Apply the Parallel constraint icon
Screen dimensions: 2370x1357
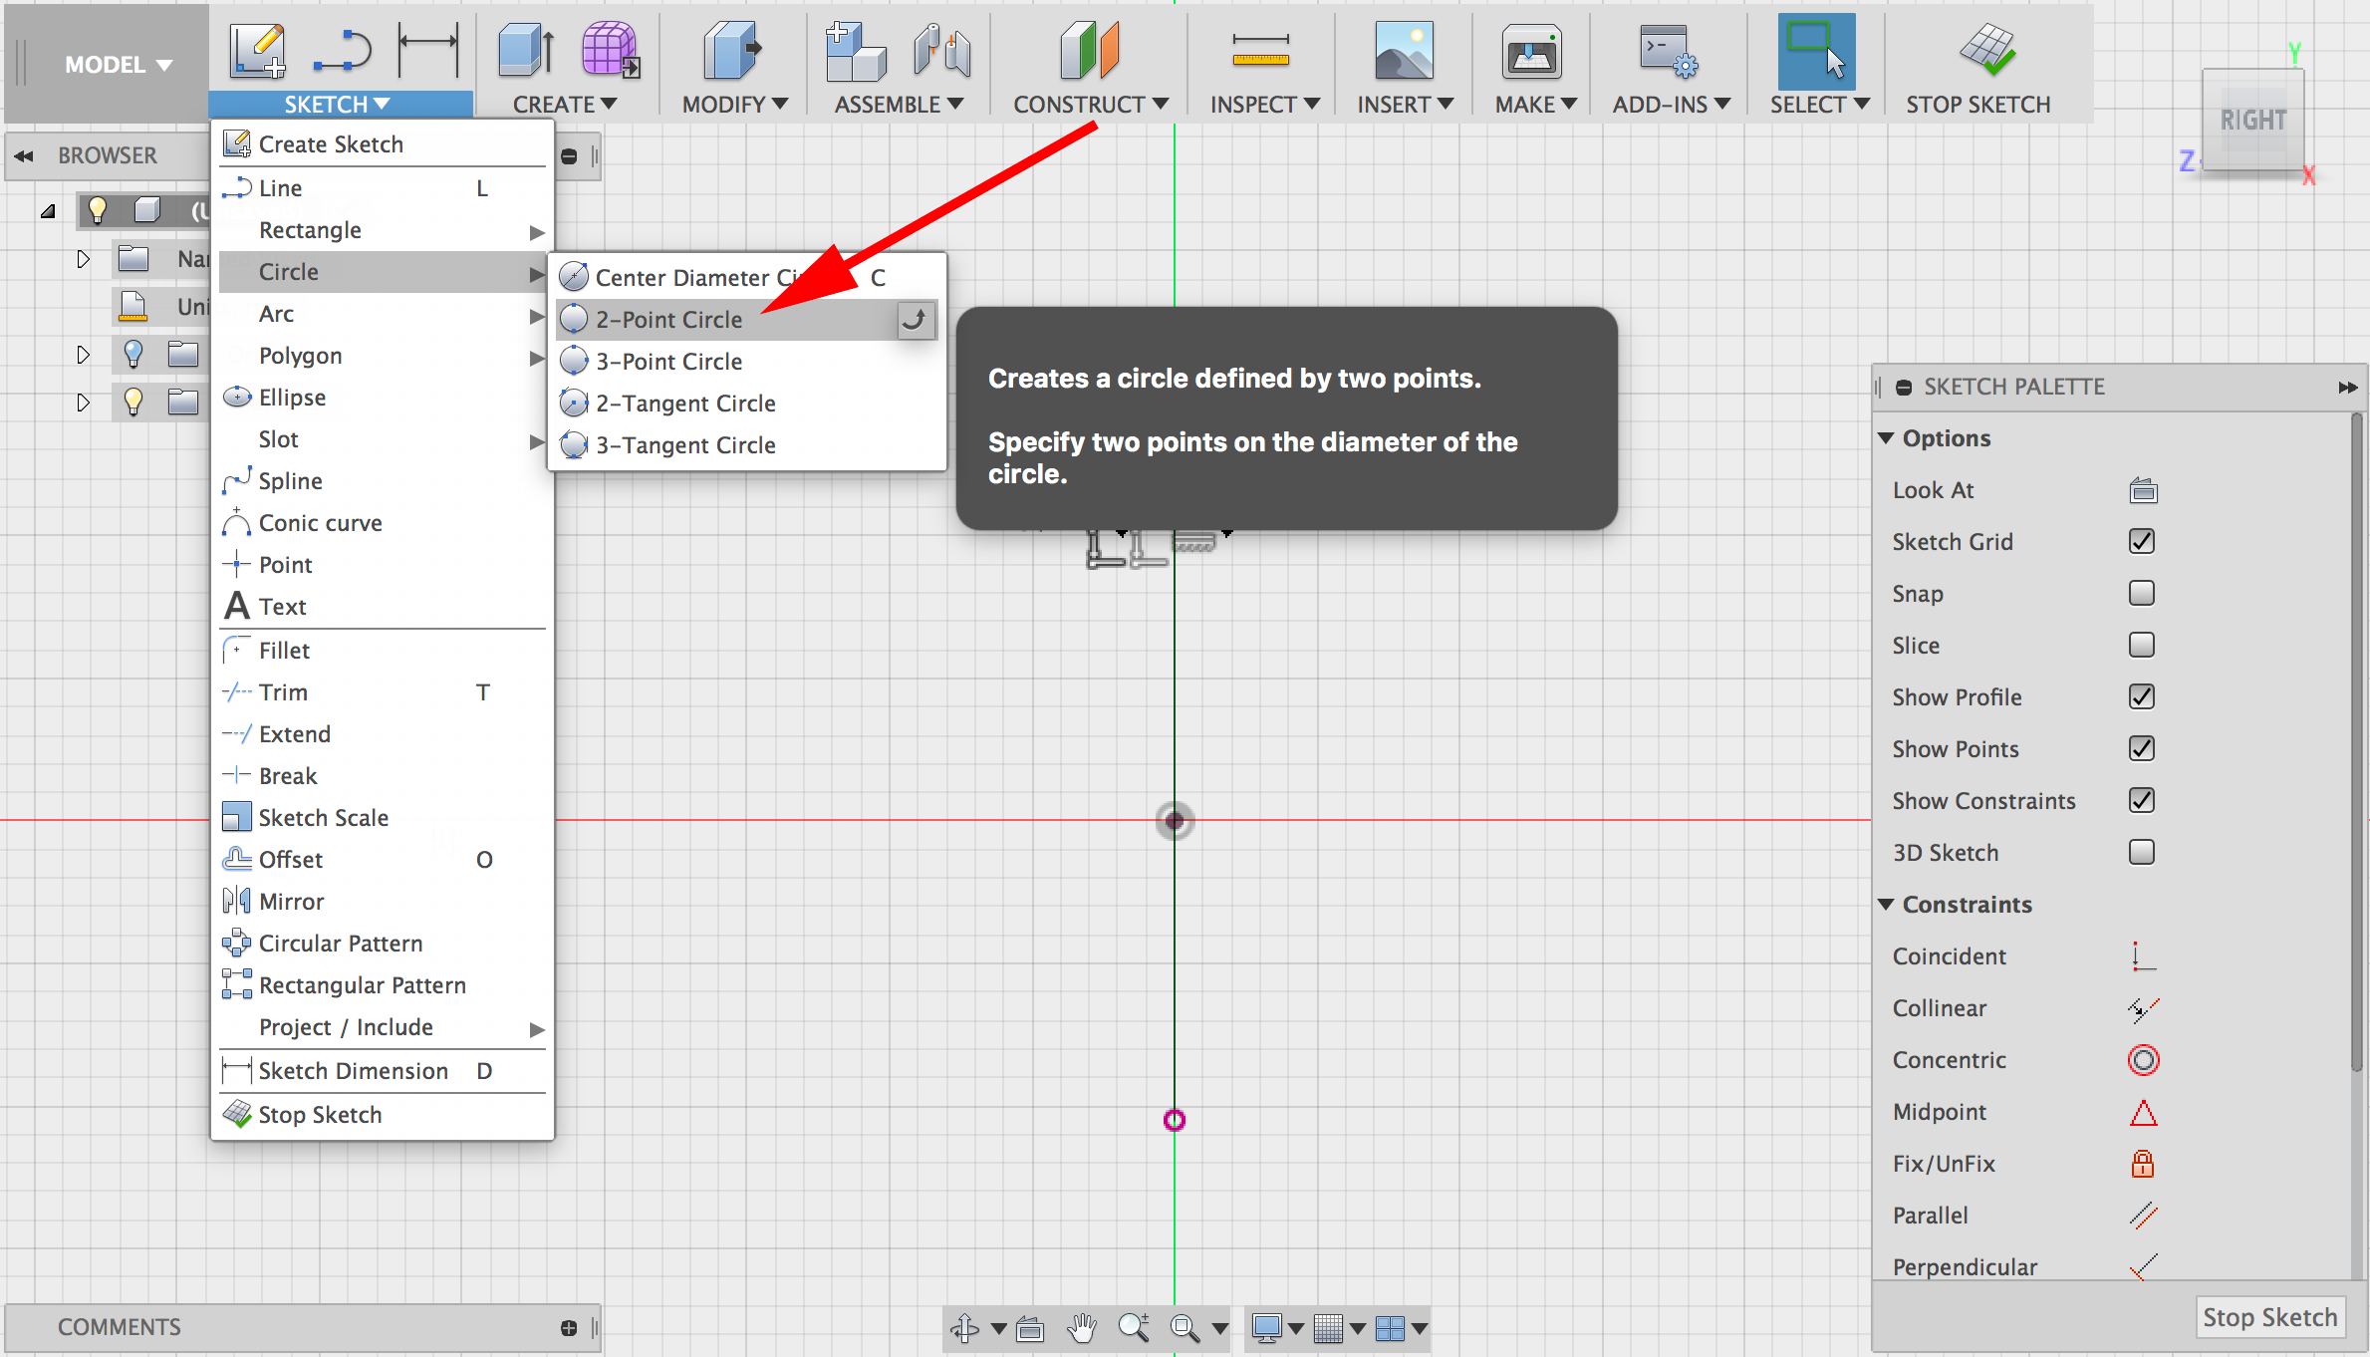point(2143,1216)
